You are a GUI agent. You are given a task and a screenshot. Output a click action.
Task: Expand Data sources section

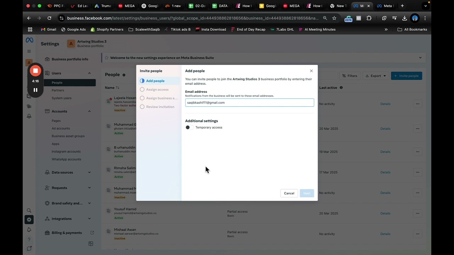click(89, 172)
